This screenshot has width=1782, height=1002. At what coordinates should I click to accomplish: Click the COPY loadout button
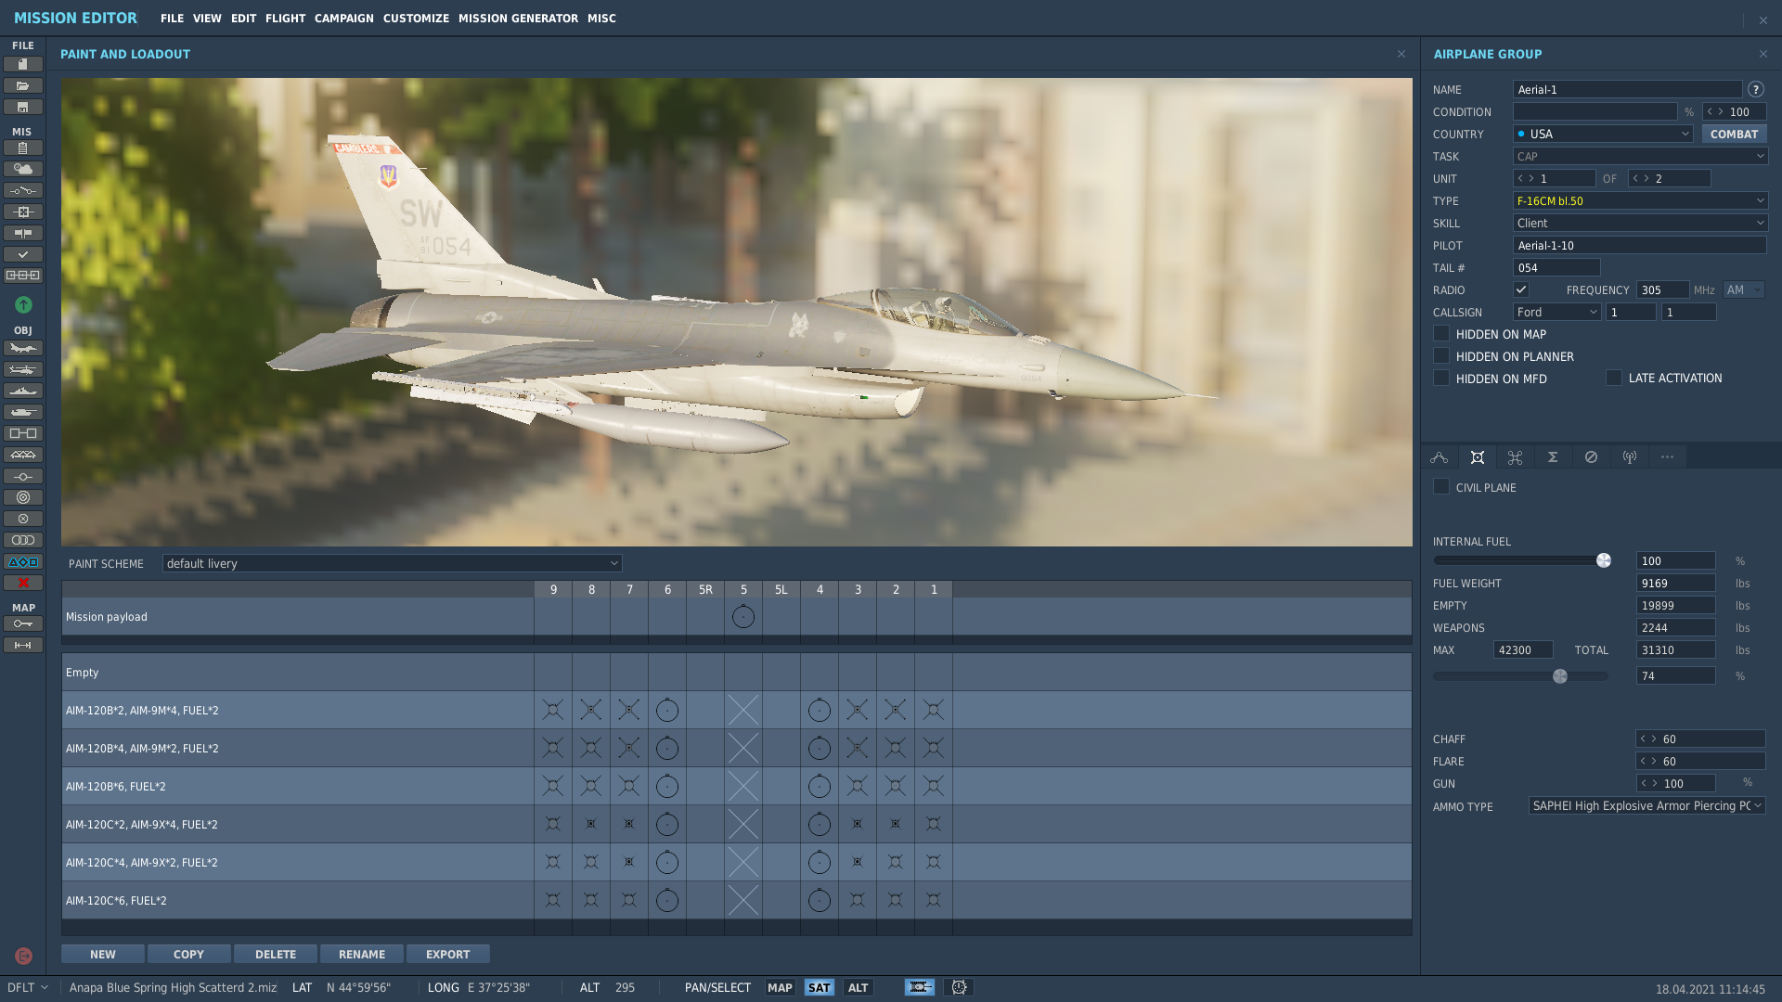pyautogui.click(x=188, y=954)
